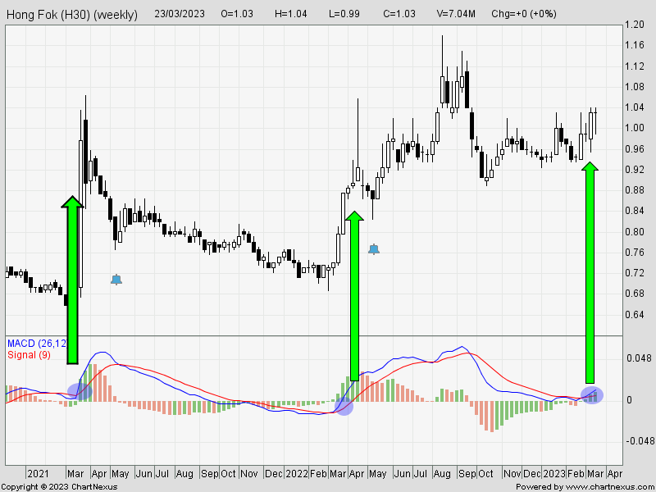Click the bell alert icon near May 2022
The image size is (656, 492).
[x=374, y=249]
